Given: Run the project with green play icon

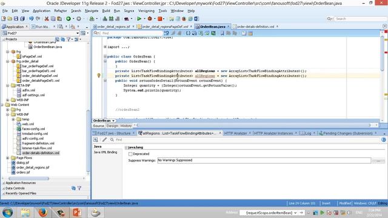Looking at the screenshot, I should tap(139, 19).
